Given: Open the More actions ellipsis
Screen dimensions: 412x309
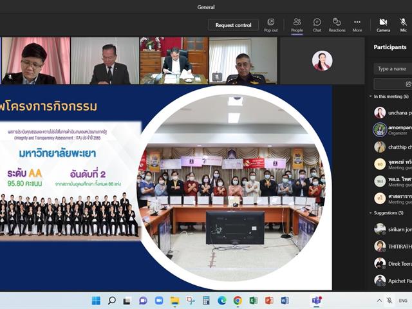Looking at the screenshot, I should [357, 25].
